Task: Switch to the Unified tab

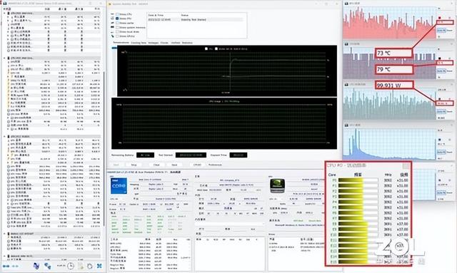Action: click(x=176, y=43)
